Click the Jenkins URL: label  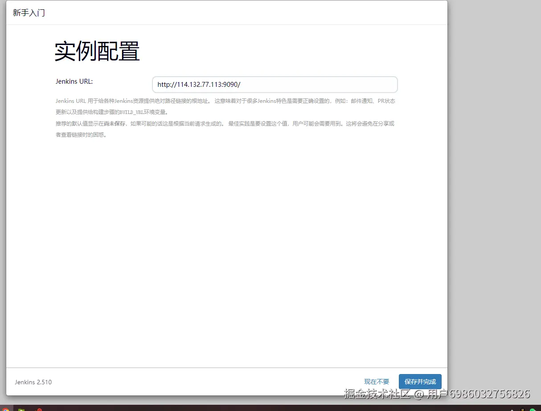pyautogui.click(x=74, y=81)
